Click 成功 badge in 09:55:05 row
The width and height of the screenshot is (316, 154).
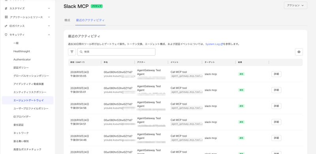click(241, 74)
